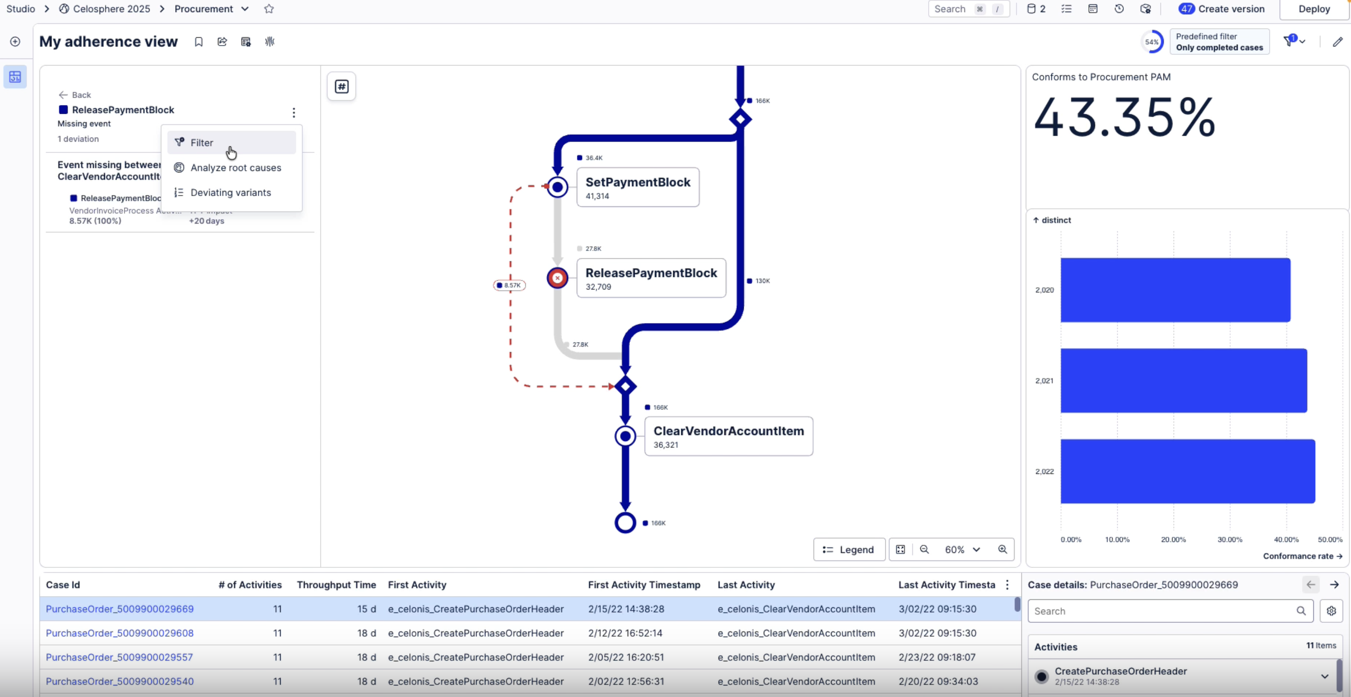The width and height of the screenshot is (1351, 697).
Task: Click the zoom-out magnifier on process map
Action: pos(924,549)
